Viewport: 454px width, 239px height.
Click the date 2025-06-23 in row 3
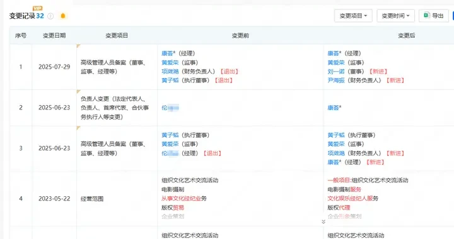coord(54,148)
